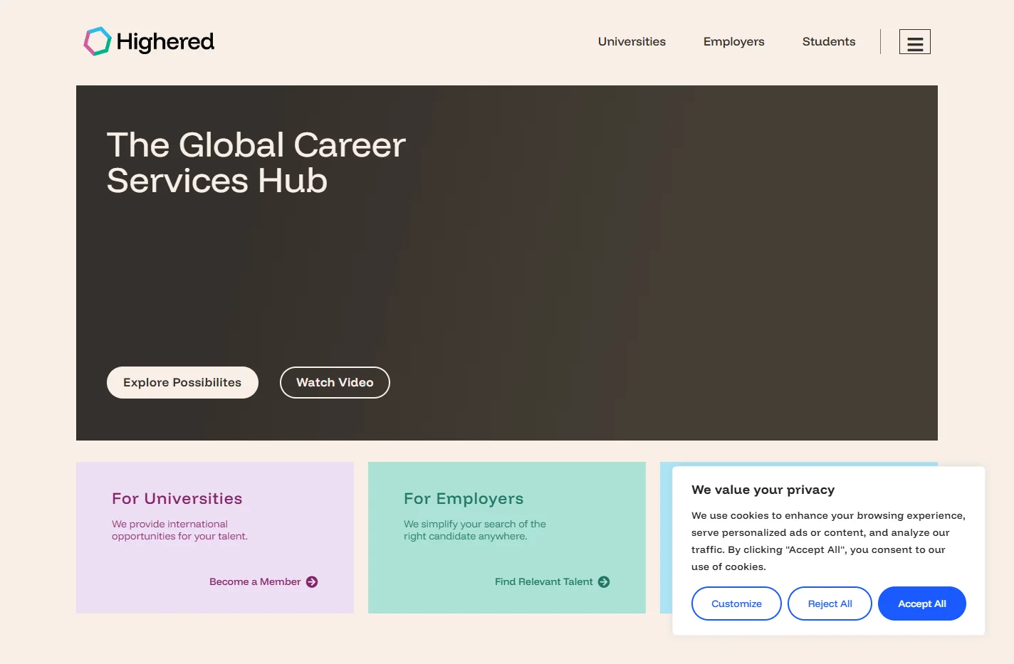
Task: Click text 'We provide international opportunities for your talent.'
Action: tap(179, 530)
